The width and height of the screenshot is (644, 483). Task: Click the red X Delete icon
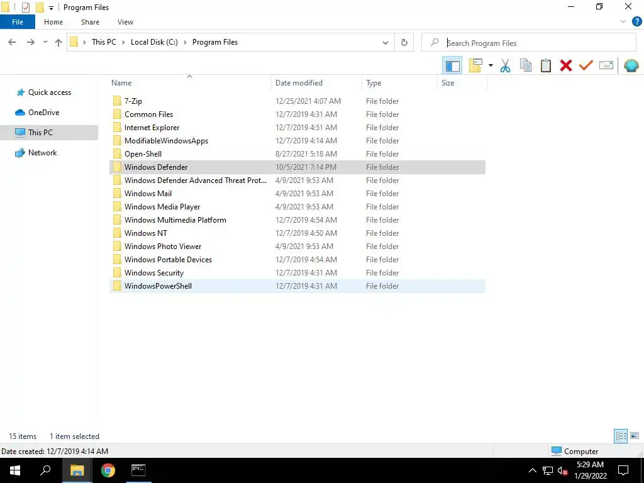click(566, 65)
